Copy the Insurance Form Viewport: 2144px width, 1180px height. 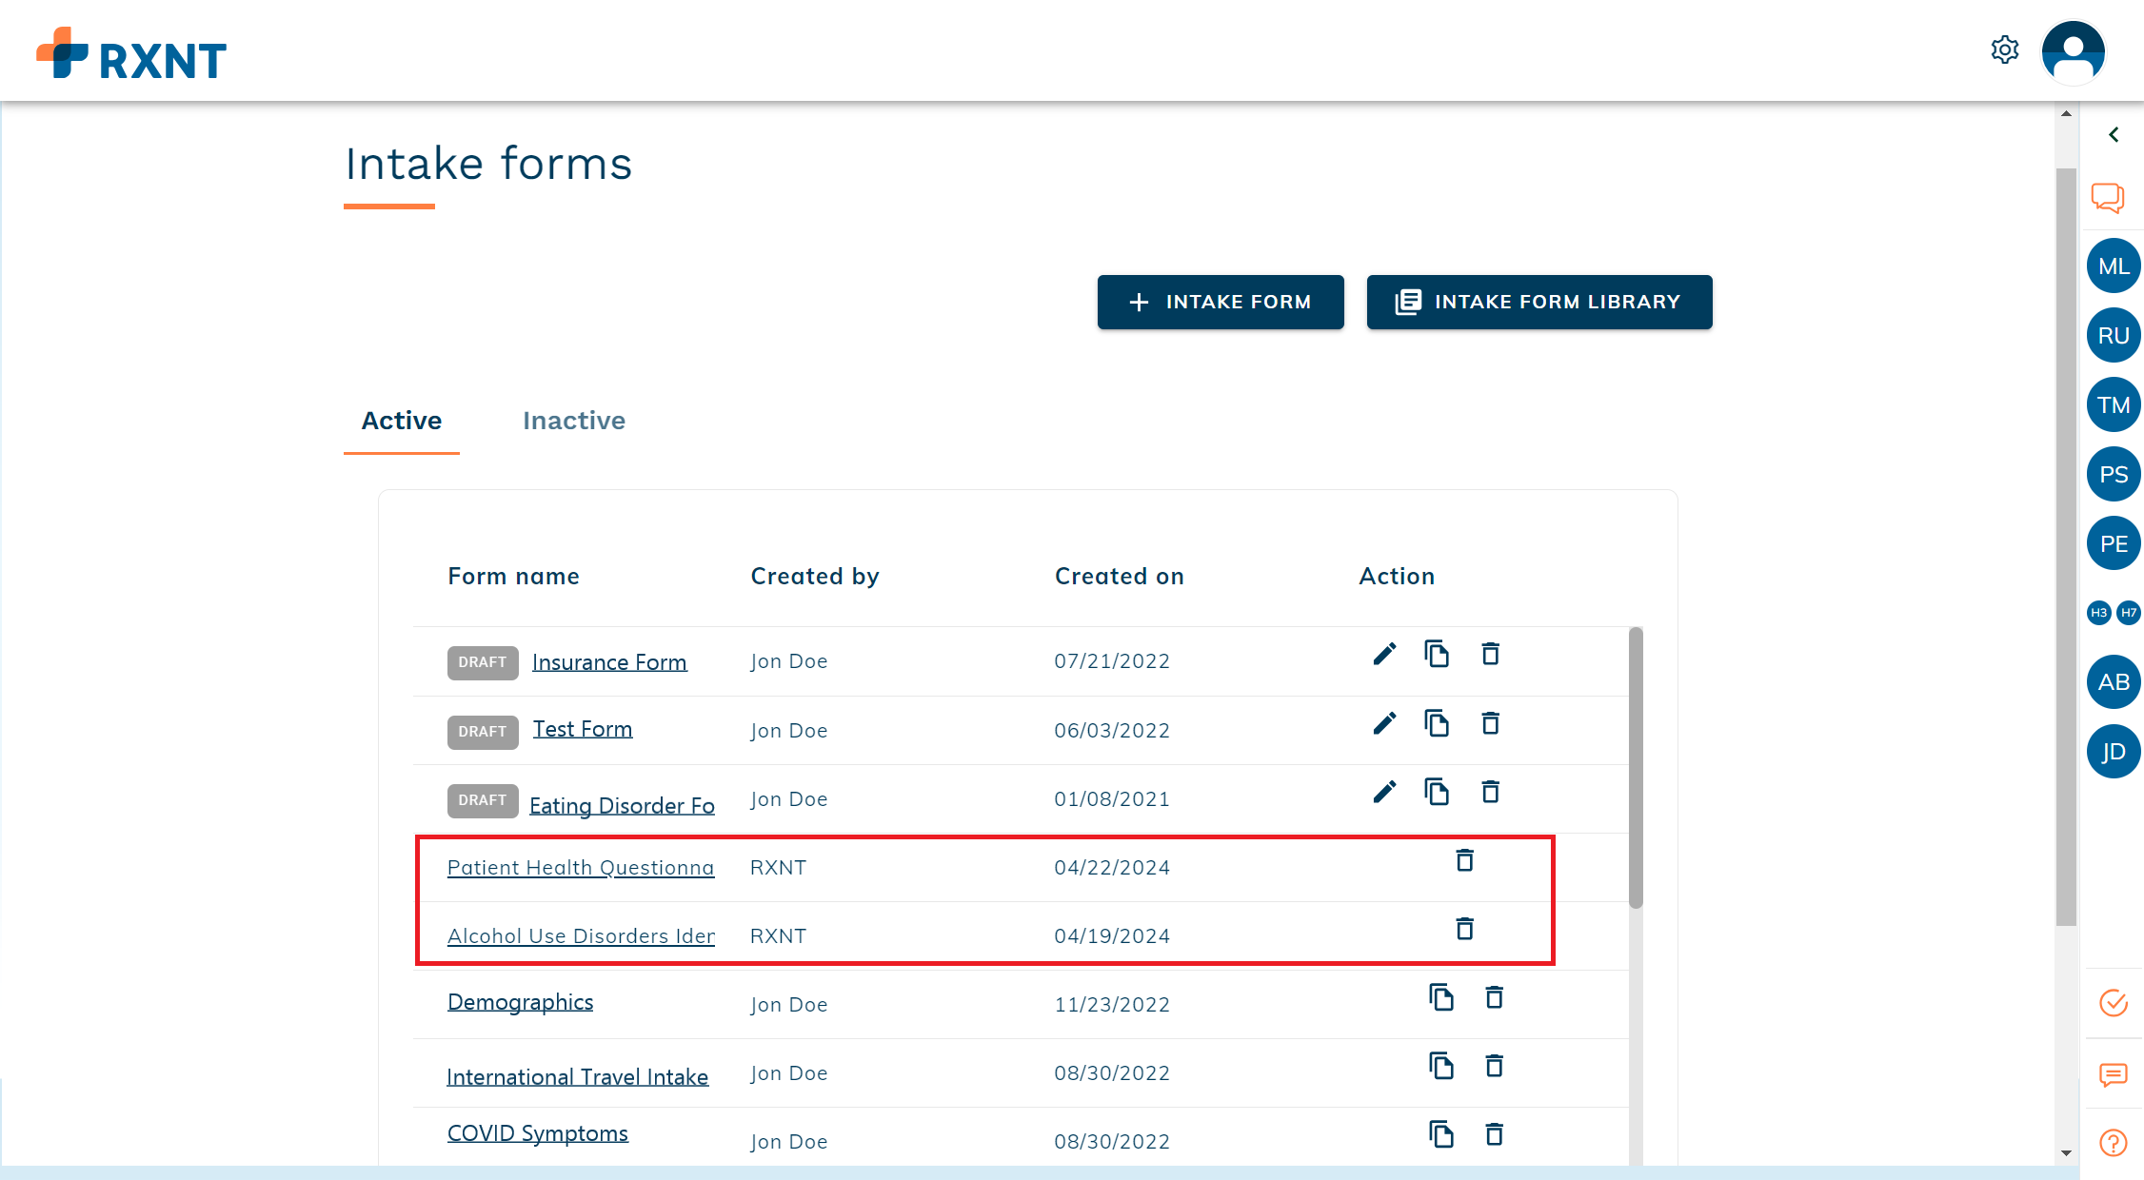click(x=1437, y=654)
